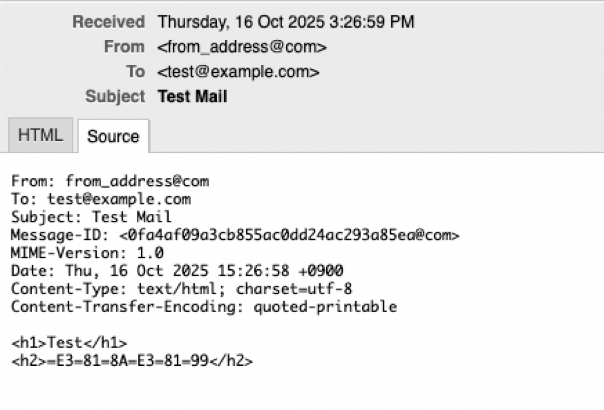Click the Content-Type: text/html line
The height and width of the screenshot is (410, 604).
(x=182, y=289)
